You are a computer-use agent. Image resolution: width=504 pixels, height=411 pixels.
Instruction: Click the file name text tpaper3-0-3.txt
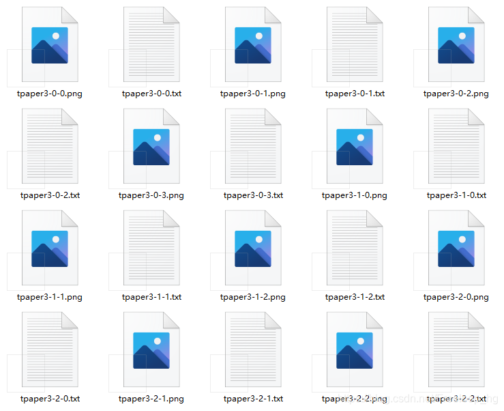253,196
